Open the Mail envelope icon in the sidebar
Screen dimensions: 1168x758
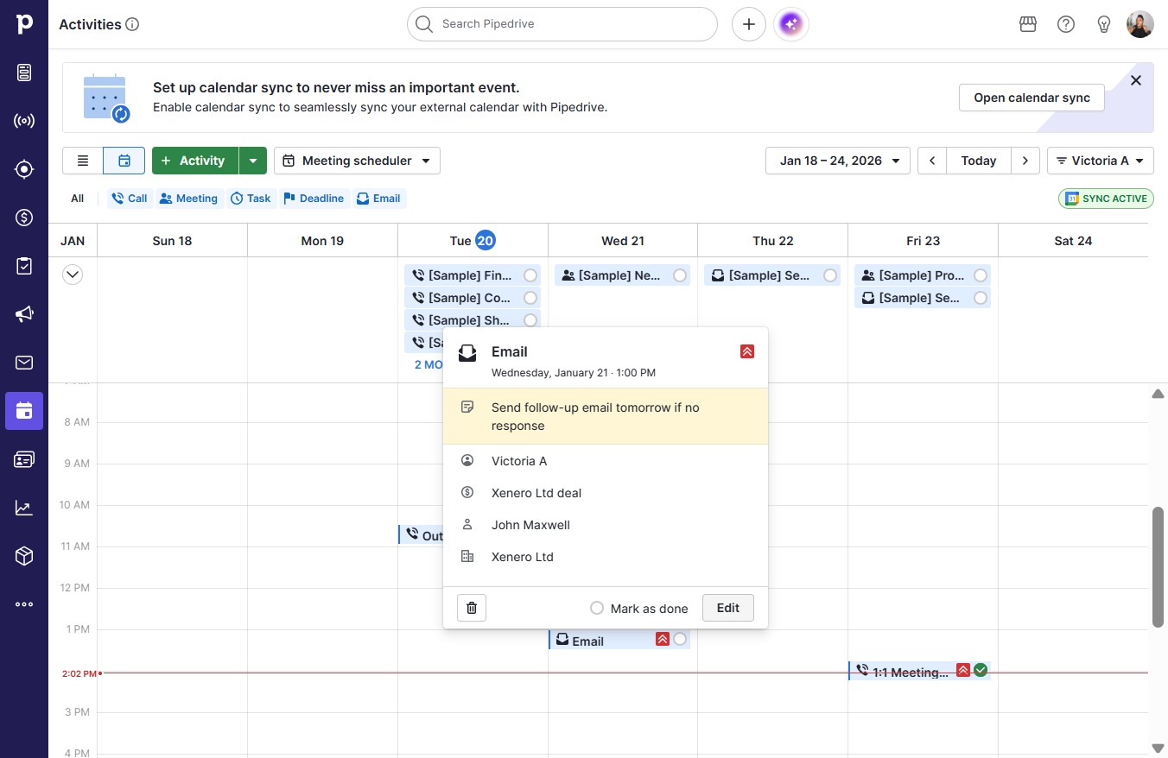point(24,363)
